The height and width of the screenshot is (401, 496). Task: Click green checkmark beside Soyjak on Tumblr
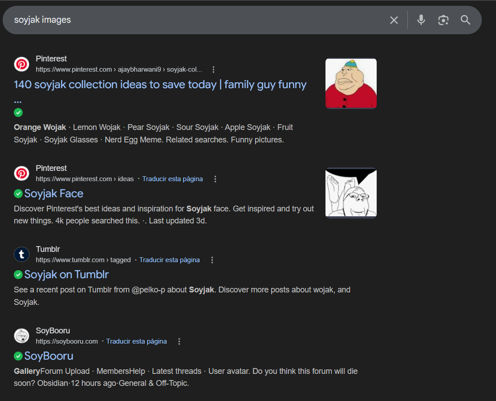[18, 275]
